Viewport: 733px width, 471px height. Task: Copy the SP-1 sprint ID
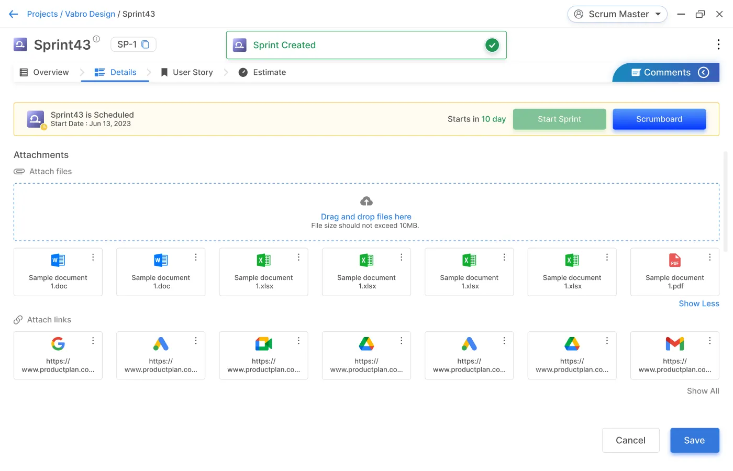(146, 44)
